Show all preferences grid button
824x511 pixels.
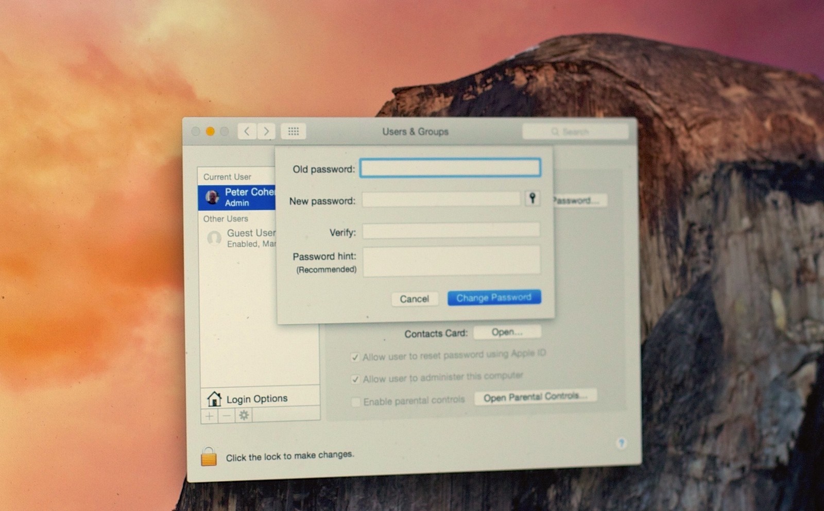pyautogui.click(x=294, y=131)
